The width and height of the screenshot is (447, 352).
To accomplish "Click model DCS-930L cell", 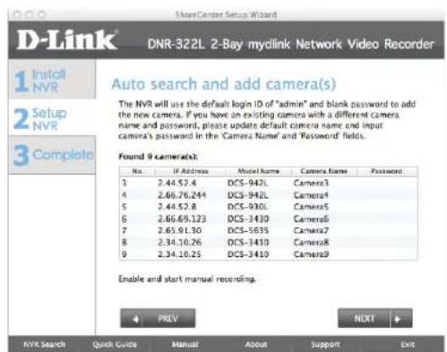I will point(248,207).
